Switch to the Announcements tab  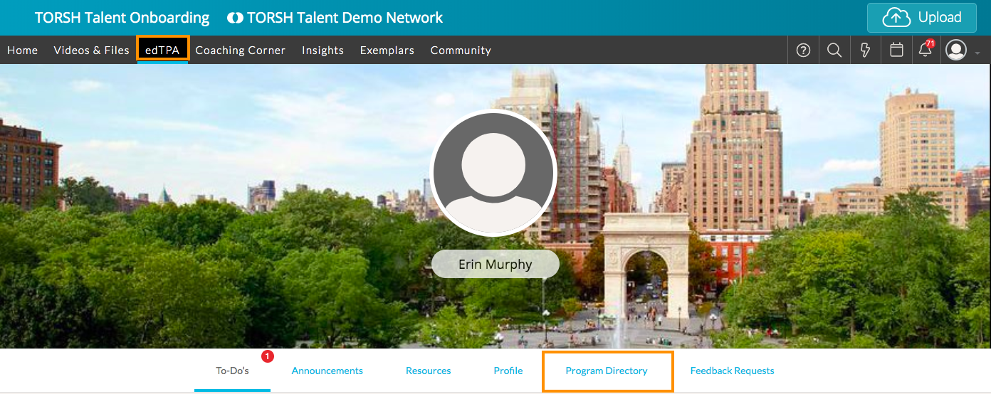click(327, 371)
